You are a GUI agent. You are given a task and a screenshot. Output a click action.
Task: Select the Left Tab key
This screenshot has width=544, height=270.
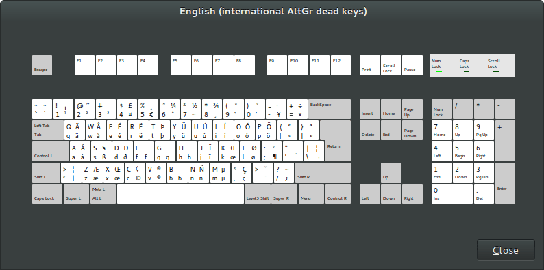click(48, 130)
